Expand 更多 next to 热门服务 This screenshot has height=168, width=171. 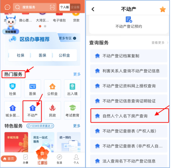pos(77,74)
